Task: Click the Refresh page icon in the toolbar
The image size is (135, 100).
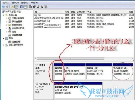Action: (31, 7)
